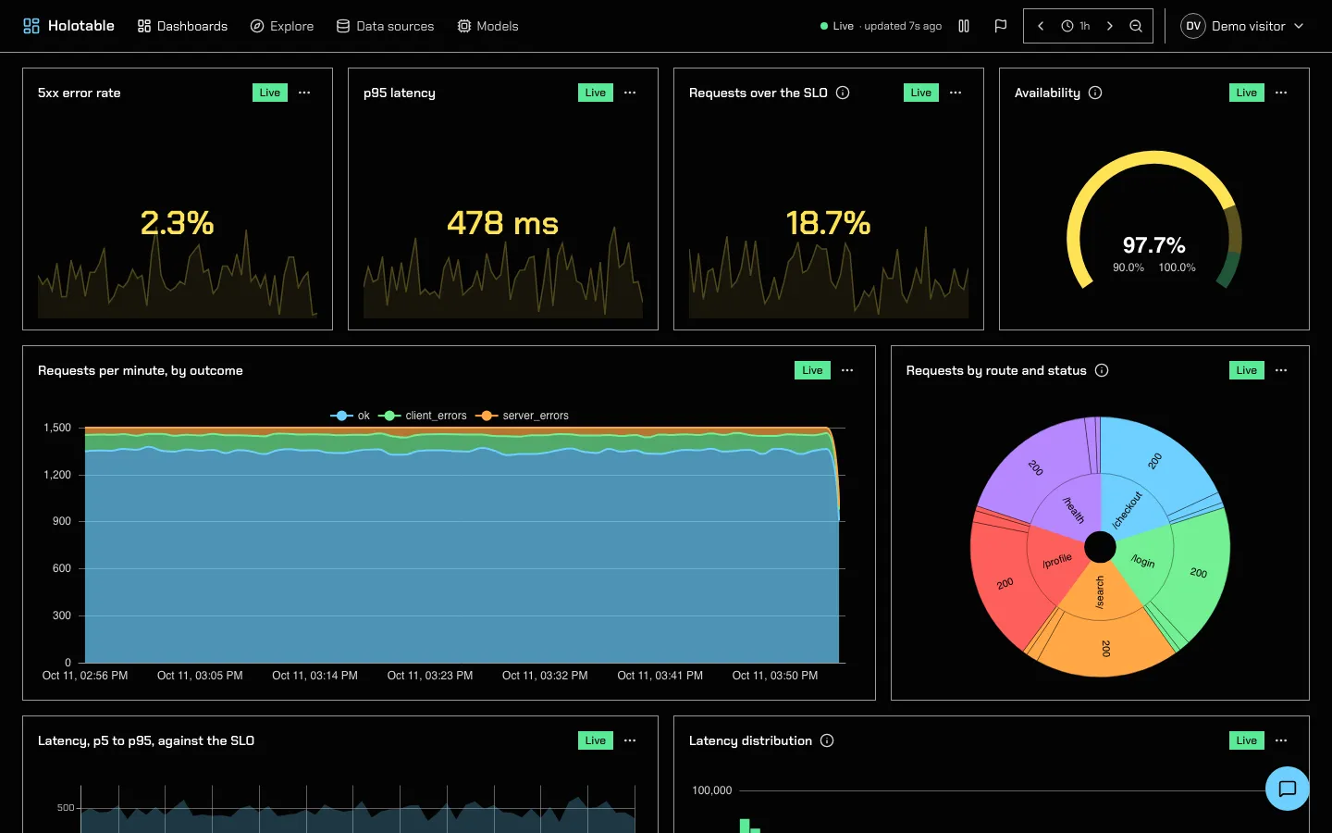Open the Dashboards menu

tap(182, 26)
